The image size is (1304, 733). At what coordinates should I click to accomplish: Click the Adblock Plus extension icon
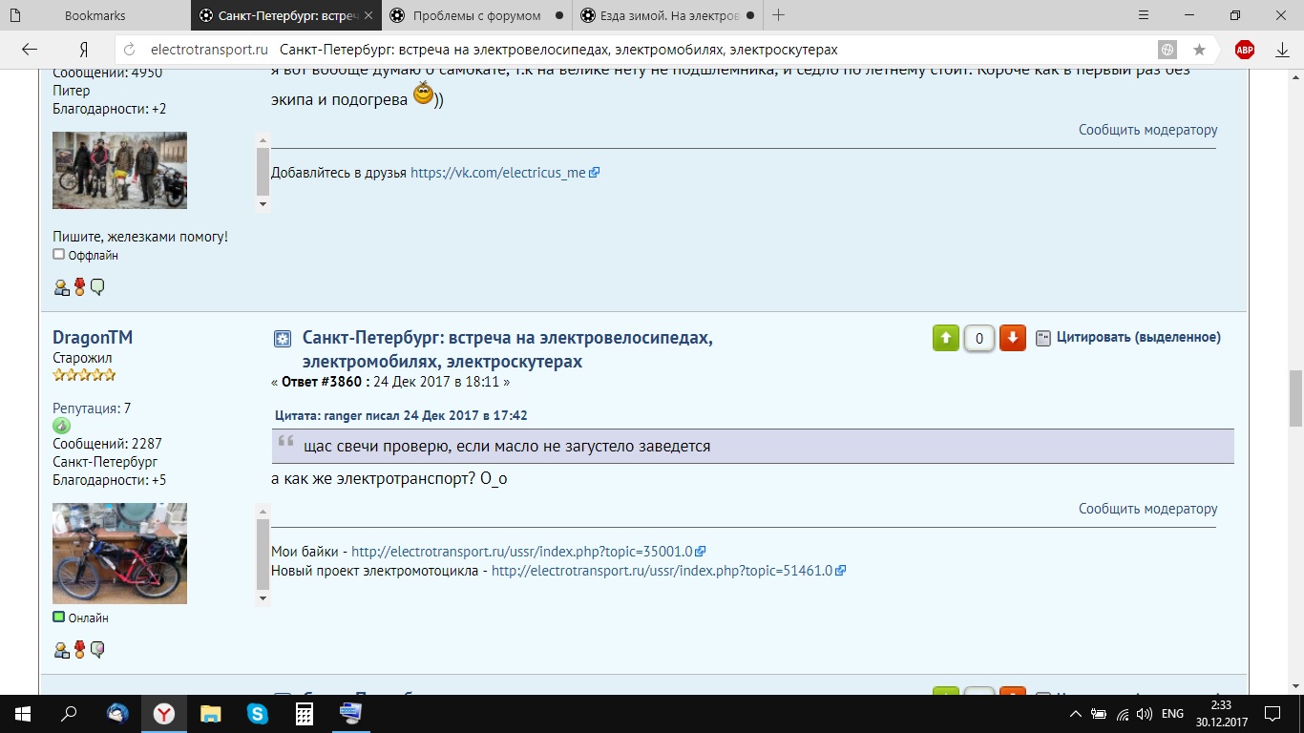pos(1245,50)
